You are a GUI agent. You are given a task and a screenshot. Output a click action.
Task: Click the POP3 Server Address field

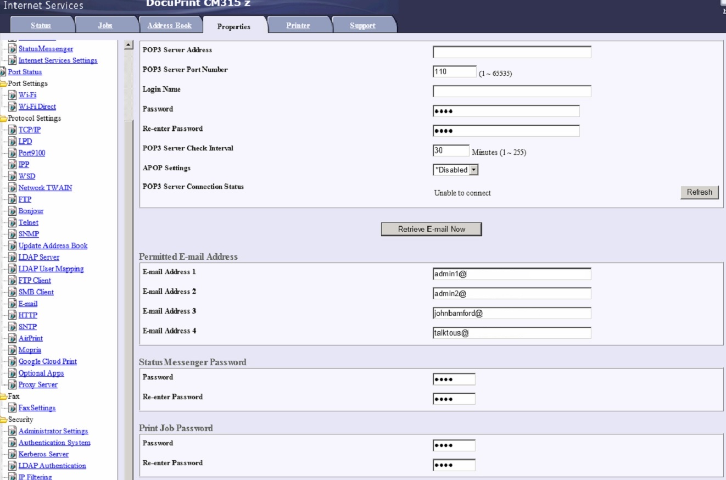pos(512,52)
